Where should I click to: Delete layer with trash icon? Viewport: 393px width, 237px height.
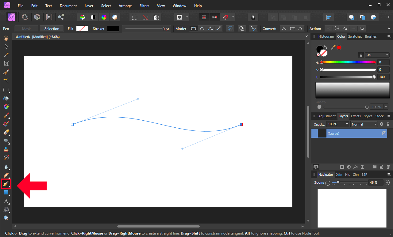[388, 167]
